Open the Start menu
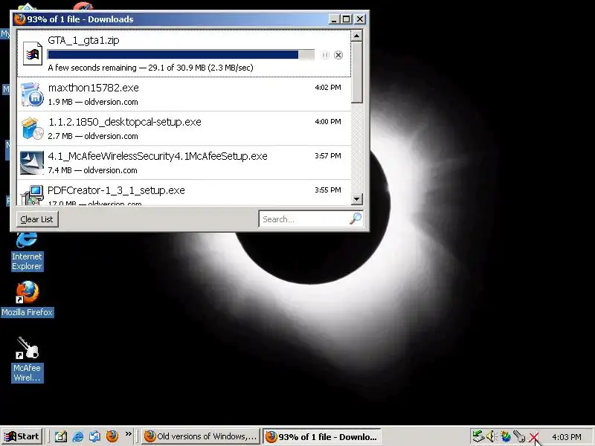 [x=22, y=436]
